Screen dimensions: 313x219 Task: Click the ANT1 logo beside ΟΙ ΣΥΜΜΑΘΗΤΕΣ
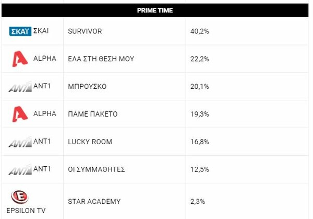20,169
